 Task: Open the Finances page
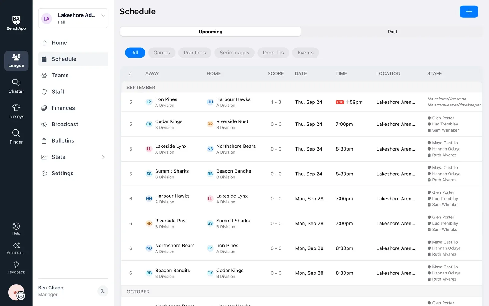click(x=73, y=108)
